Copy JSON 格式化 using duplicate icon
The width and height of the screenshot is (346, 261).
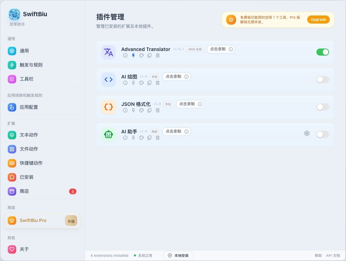[149, 110]
